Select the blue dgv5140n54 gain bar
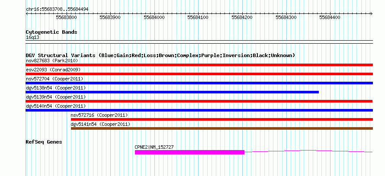 pos(199,110)
